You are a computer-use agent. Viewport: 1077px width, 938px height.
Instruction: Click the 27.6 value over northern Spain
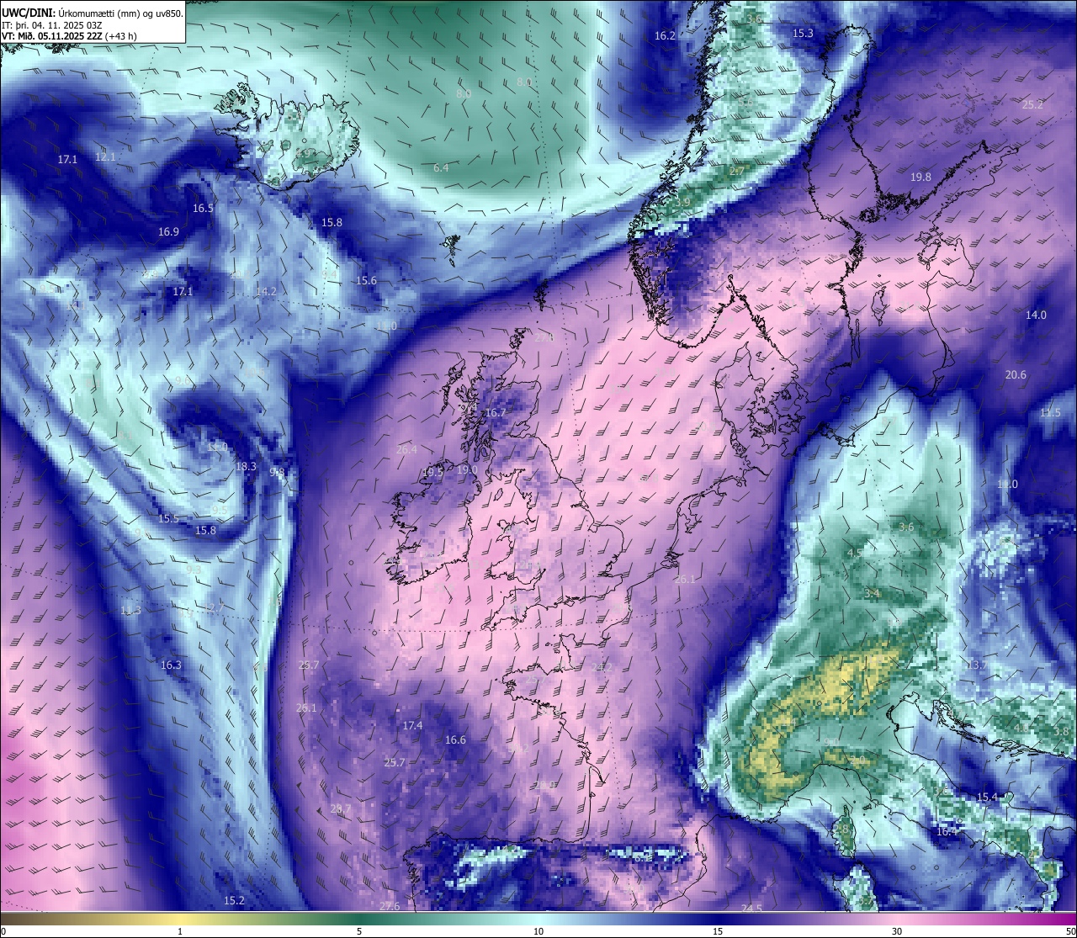[x=390, y=906]
